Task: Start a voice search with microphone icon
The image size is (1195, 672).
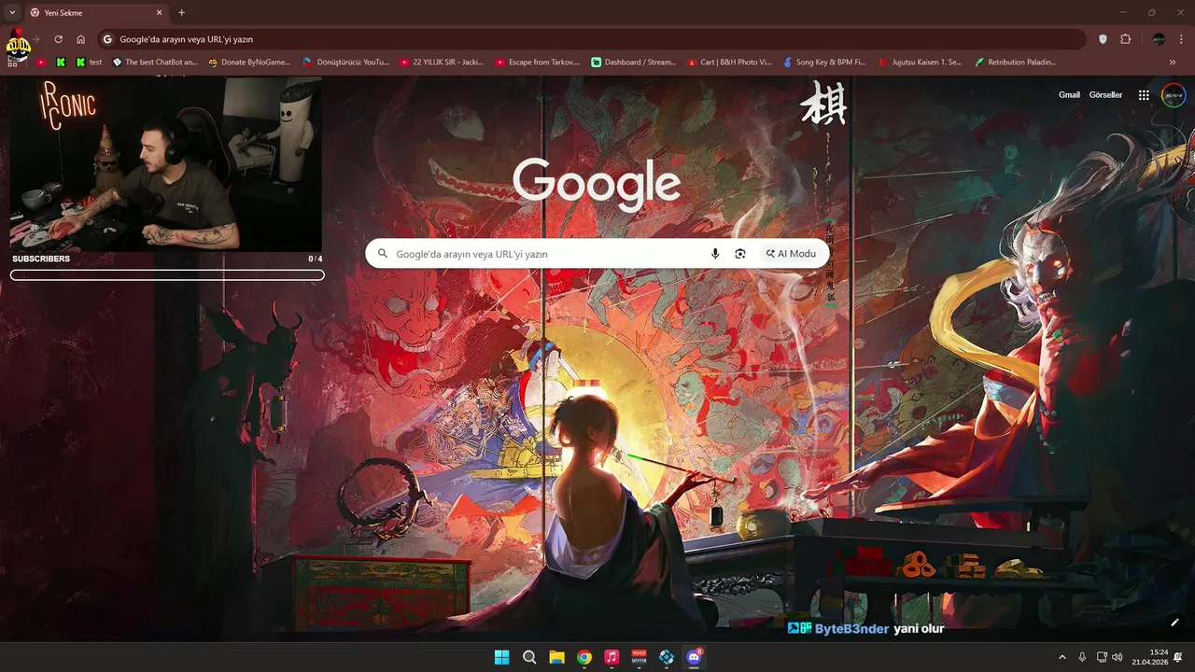Action: (x=715, y=254)
